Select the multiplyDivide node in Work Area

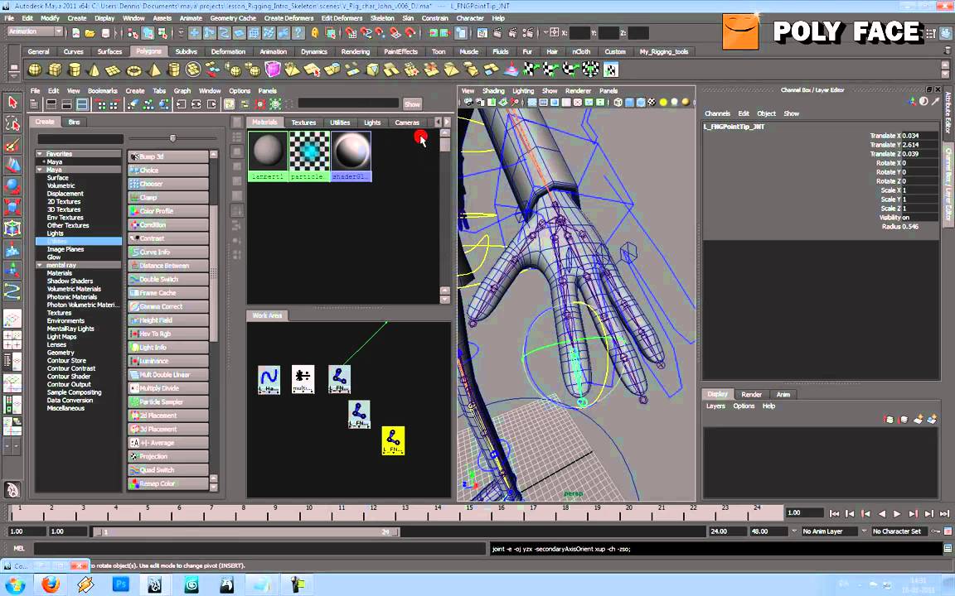pos(303,379)
